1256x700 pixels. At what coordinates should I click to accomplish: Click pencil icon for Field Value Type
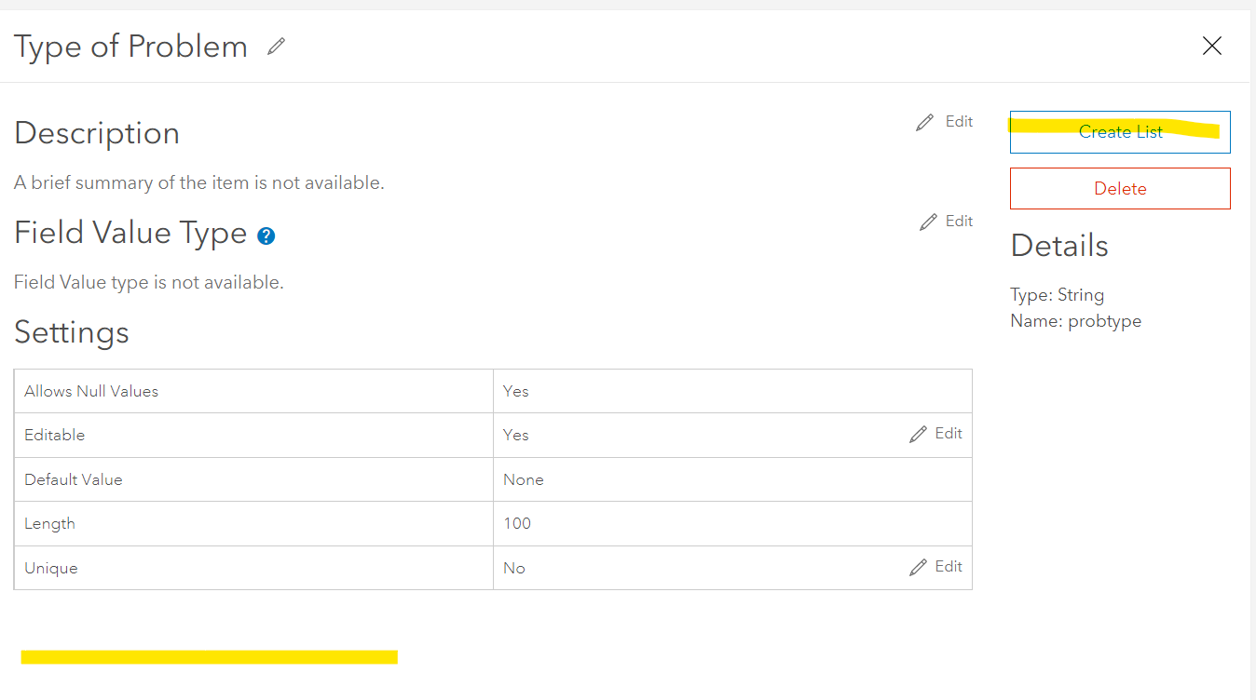[x=928, y=222]
